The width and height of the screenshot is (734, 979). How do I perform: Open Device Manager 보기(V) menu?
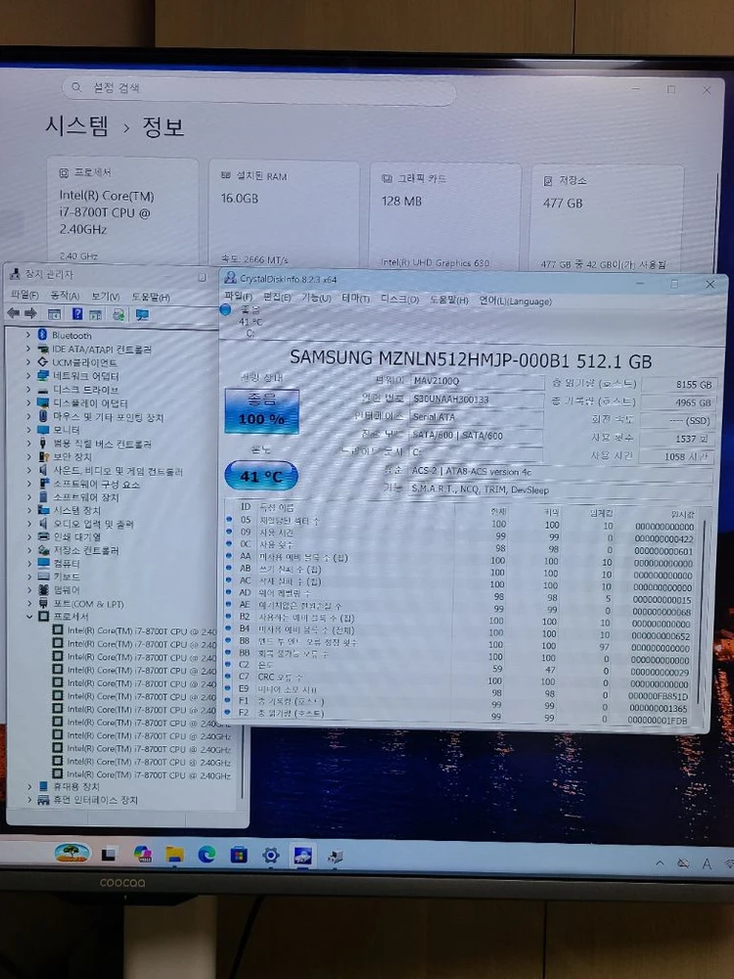click(x=106, y=296)
